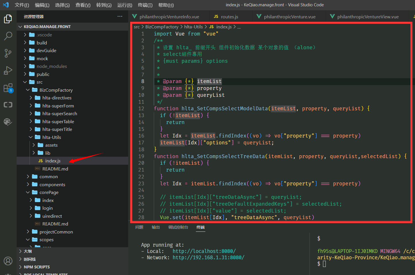Open the Extensions view icon
This screenshot has height=275, width=415.
coord(8,88)
